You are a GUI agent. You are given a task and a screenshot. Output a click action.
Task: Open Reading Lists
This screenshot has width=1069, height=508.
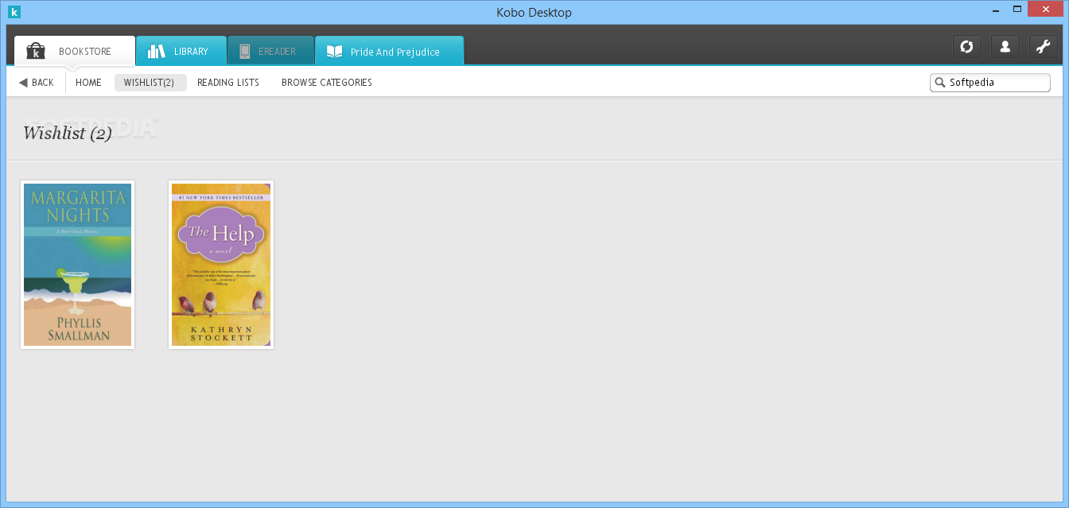[228, 82]
